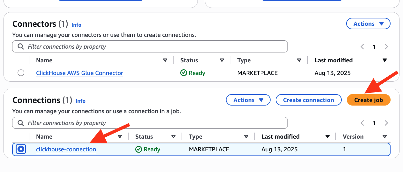Select the ClickHouse AWS Glue Connector radio button
The image size is (403, 172).
tap(21, 73)
